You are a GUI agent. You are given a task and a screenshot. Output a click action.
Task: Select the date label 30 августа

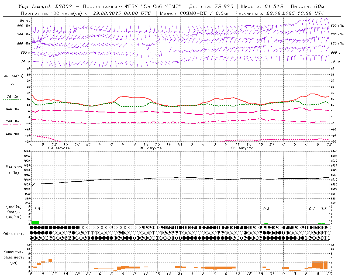coord(151,148)
